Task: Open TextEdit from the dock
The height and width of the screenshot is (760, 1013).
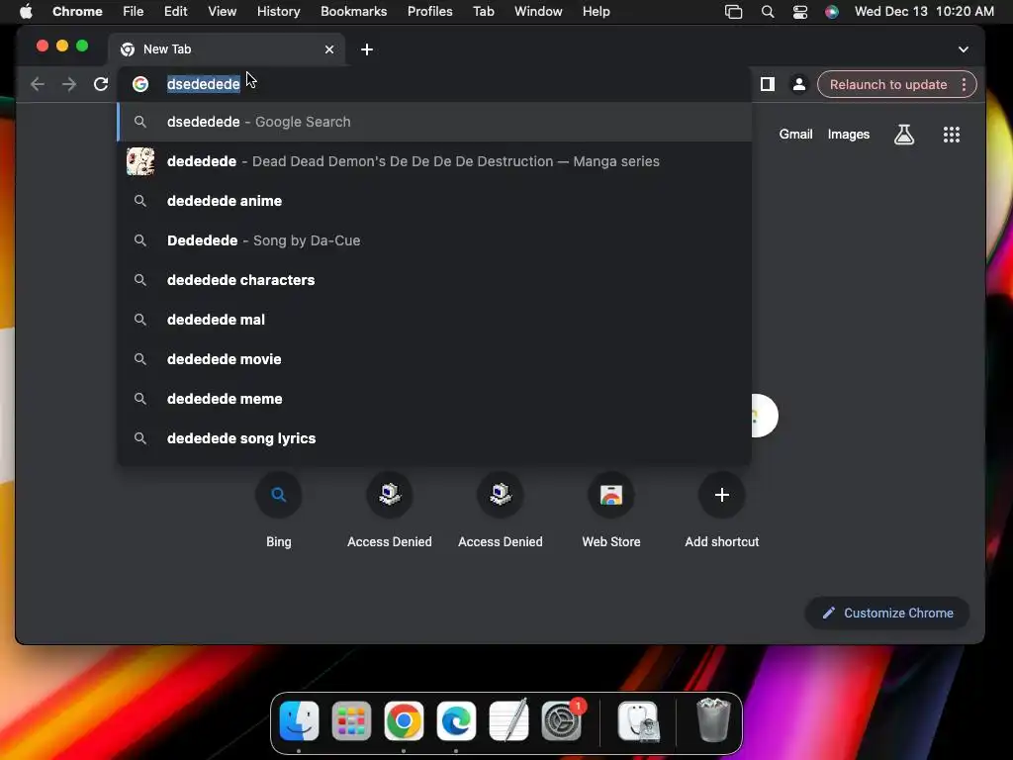Action: pos(508,720)
